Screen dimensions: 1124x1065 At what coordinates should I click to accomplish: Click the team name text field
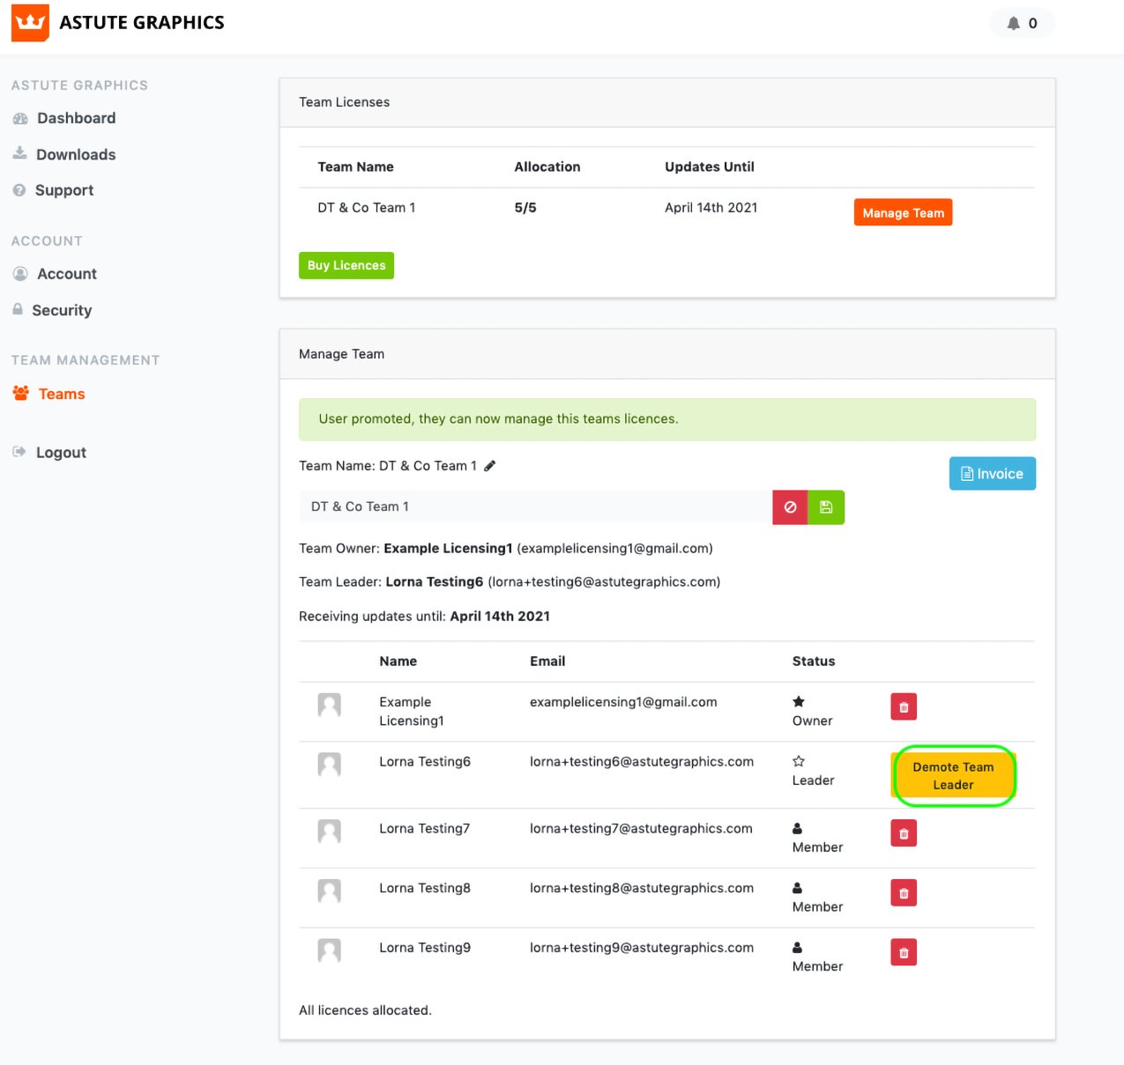pos(535,507)
